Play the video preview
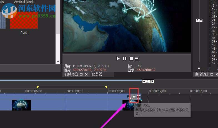The width and height of the screenshot is (218, 128). tap(118, 59)
